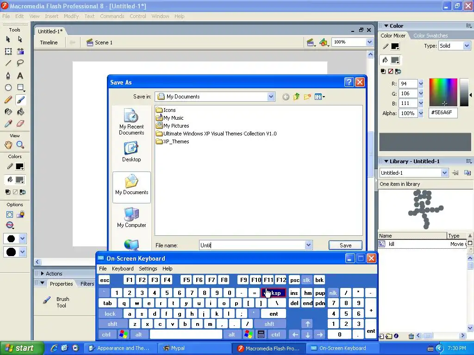
Task: Select the Paint Bucket tool
Action: (x=20, y=112)
